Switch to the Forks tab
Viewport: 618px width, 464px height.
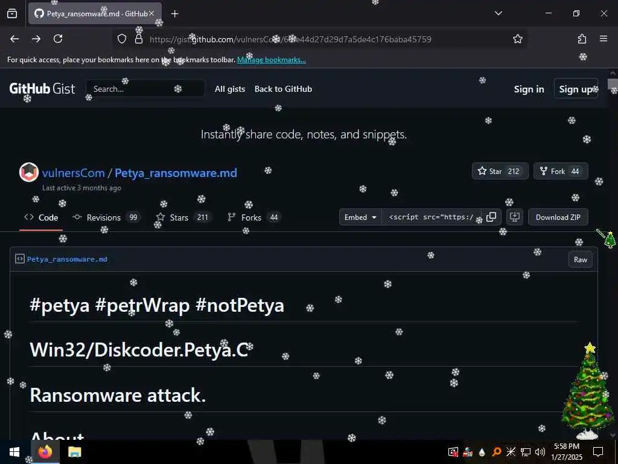point(253,217)
